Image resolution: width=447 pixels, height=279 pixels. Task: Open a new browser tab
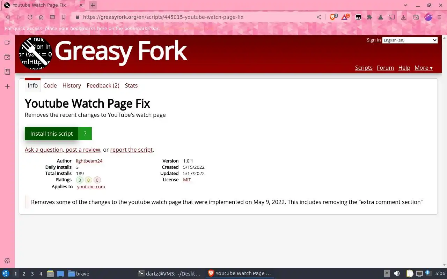tap(93, 5)
